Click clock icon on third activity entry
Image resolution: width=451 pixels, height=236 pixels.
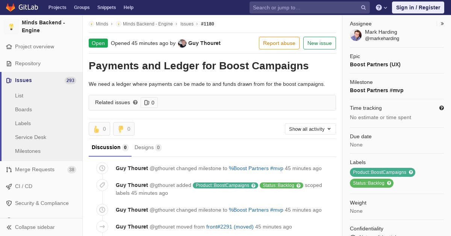coord(102,210)
